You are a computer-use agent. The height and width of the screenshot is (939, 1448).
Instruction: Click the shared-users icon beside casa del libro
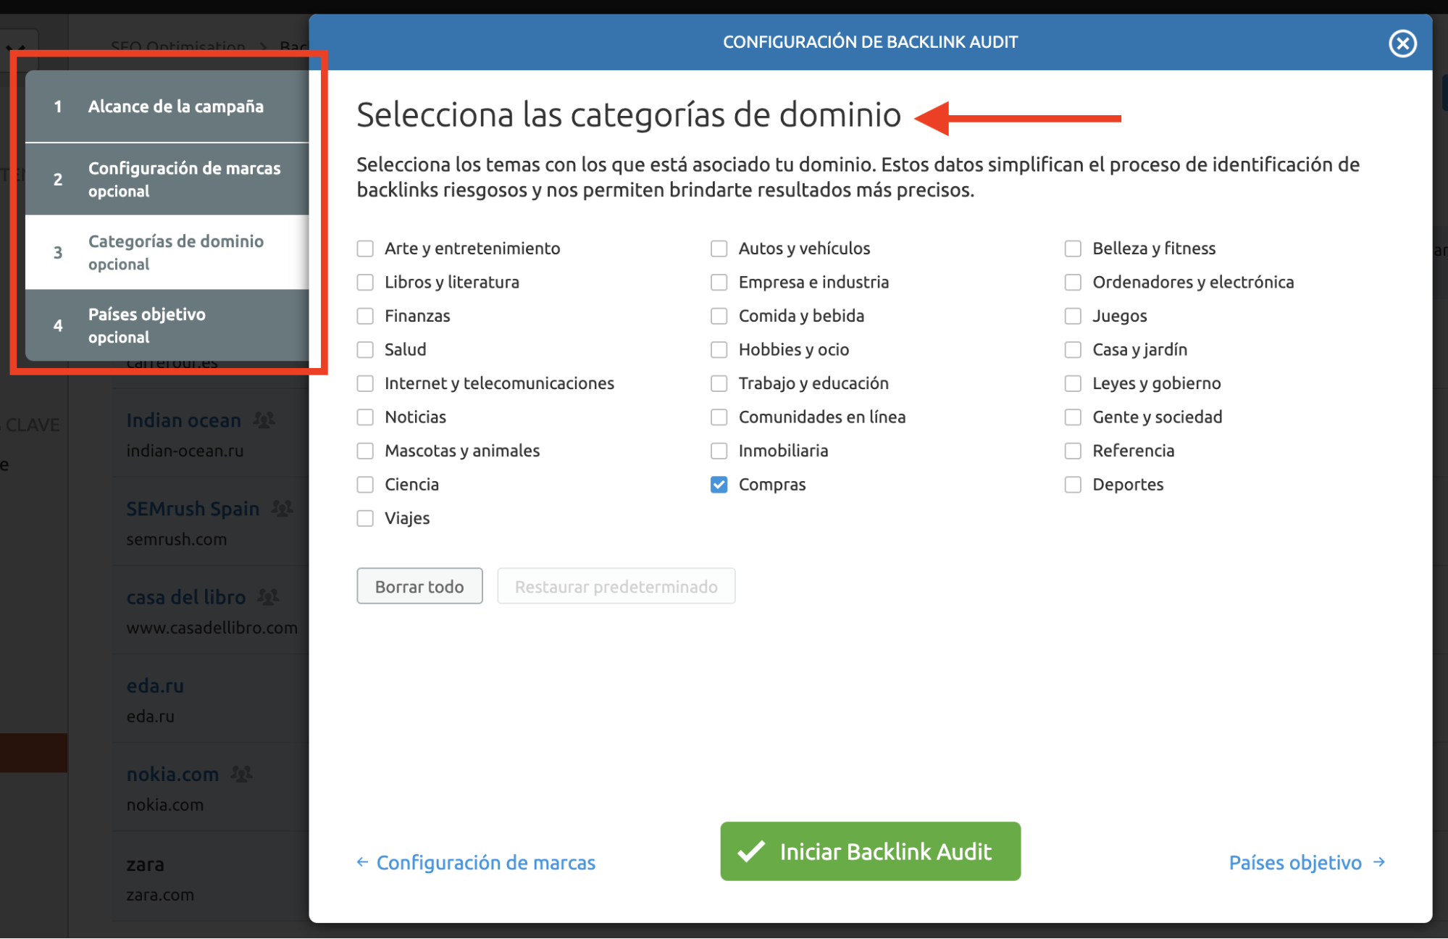pyautogui.click(x=268, y=597)
